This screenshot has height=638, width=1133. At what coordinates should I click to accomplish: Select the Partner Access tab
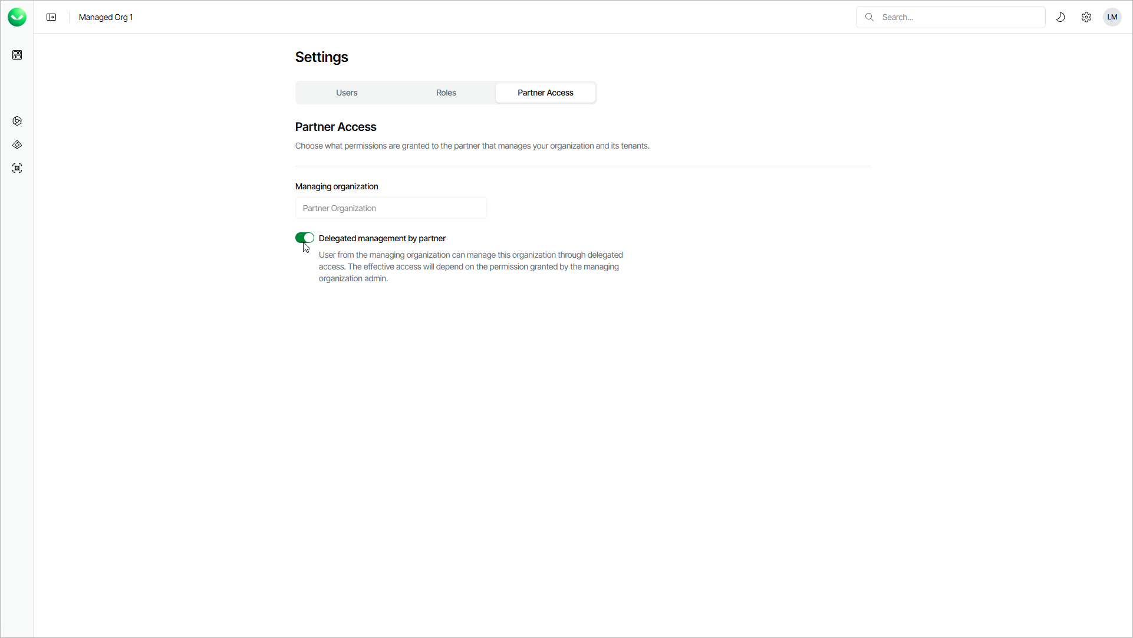[x=545, y=93]
